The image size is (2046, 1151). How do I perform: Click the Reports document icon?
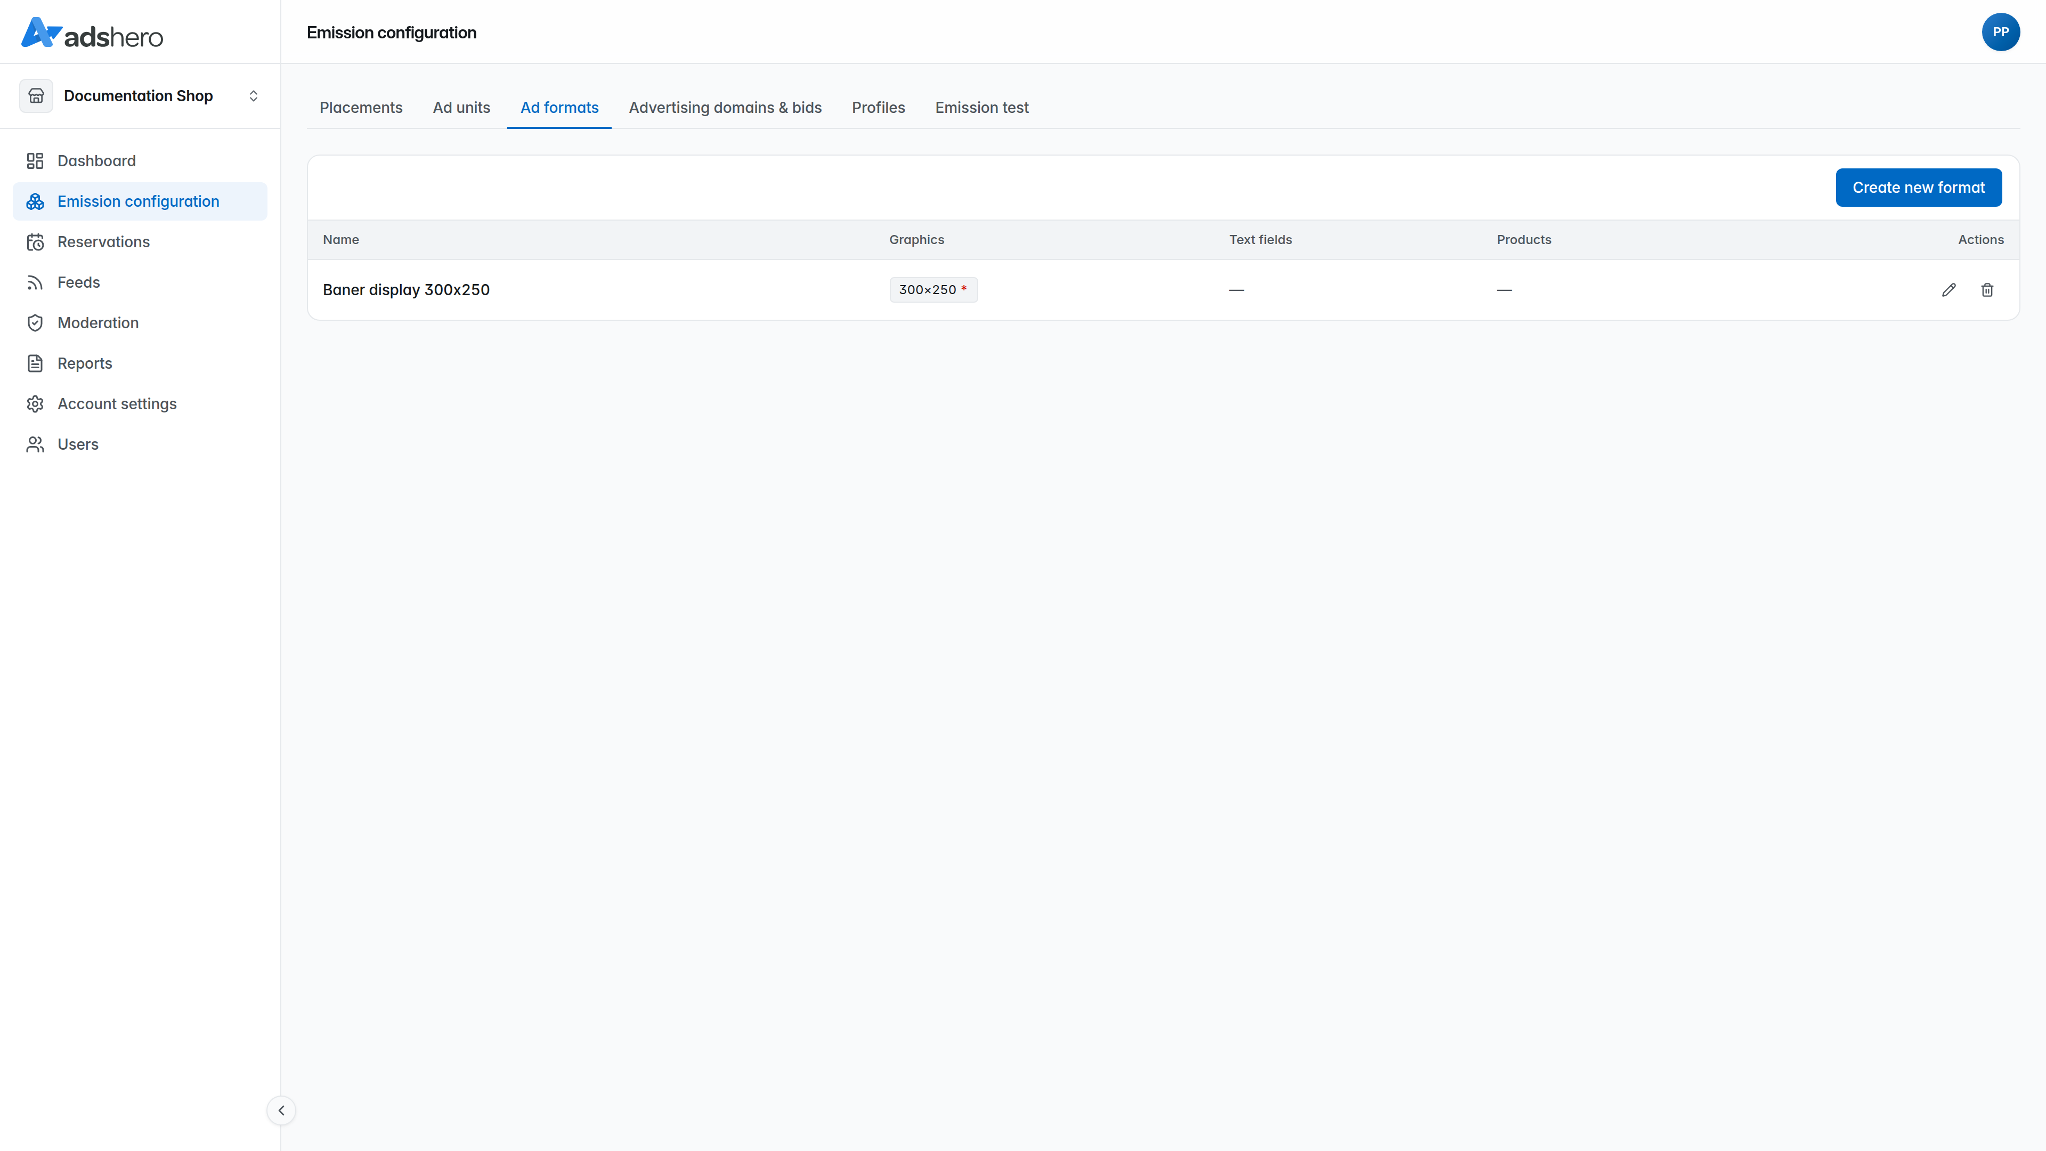click(35, 364)
